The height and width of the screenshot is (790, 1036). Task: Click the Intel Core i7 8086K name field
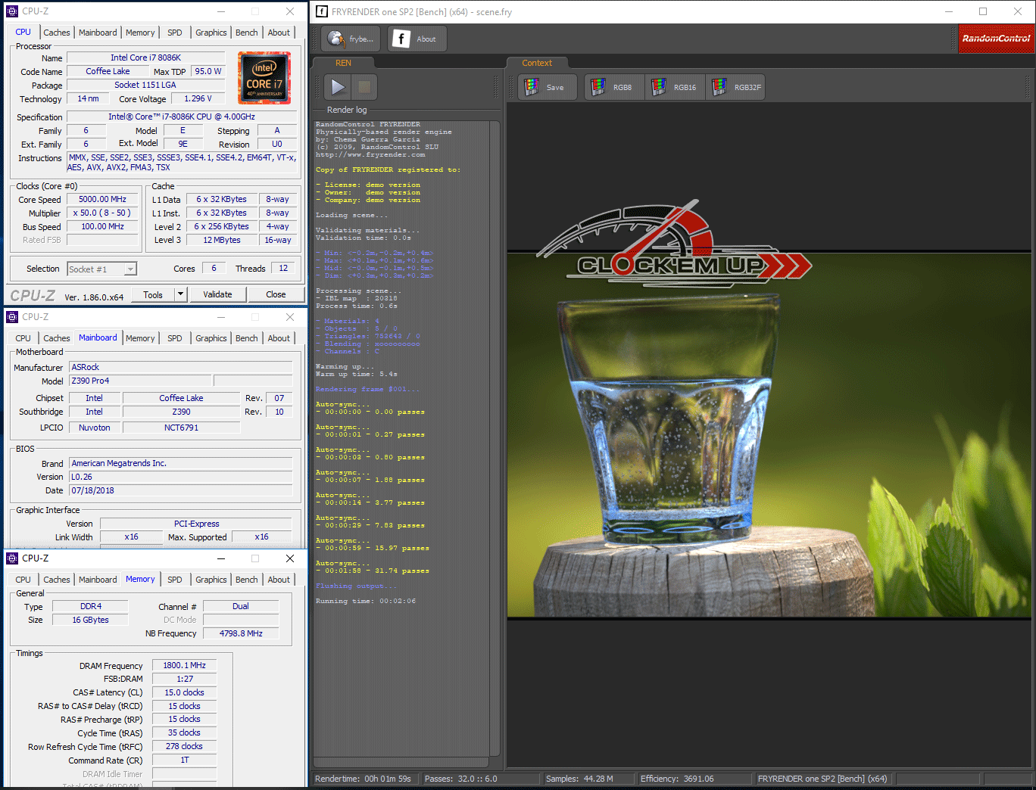(146, 58)
